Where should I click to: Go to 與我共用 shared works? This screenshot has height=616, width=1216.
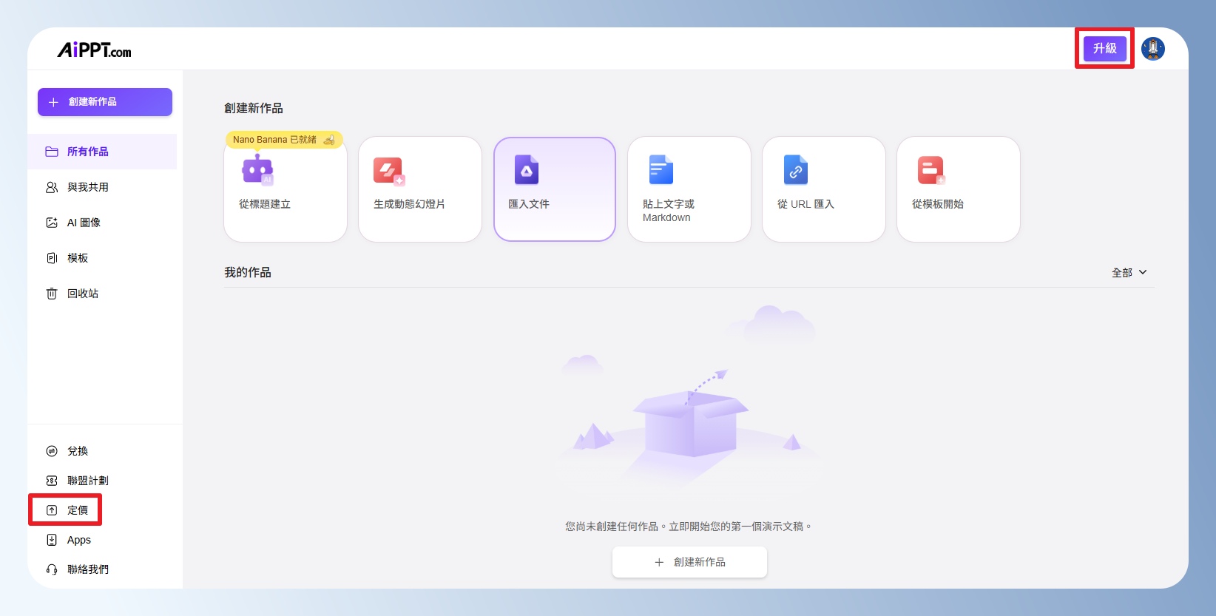[x=87, y=187]
